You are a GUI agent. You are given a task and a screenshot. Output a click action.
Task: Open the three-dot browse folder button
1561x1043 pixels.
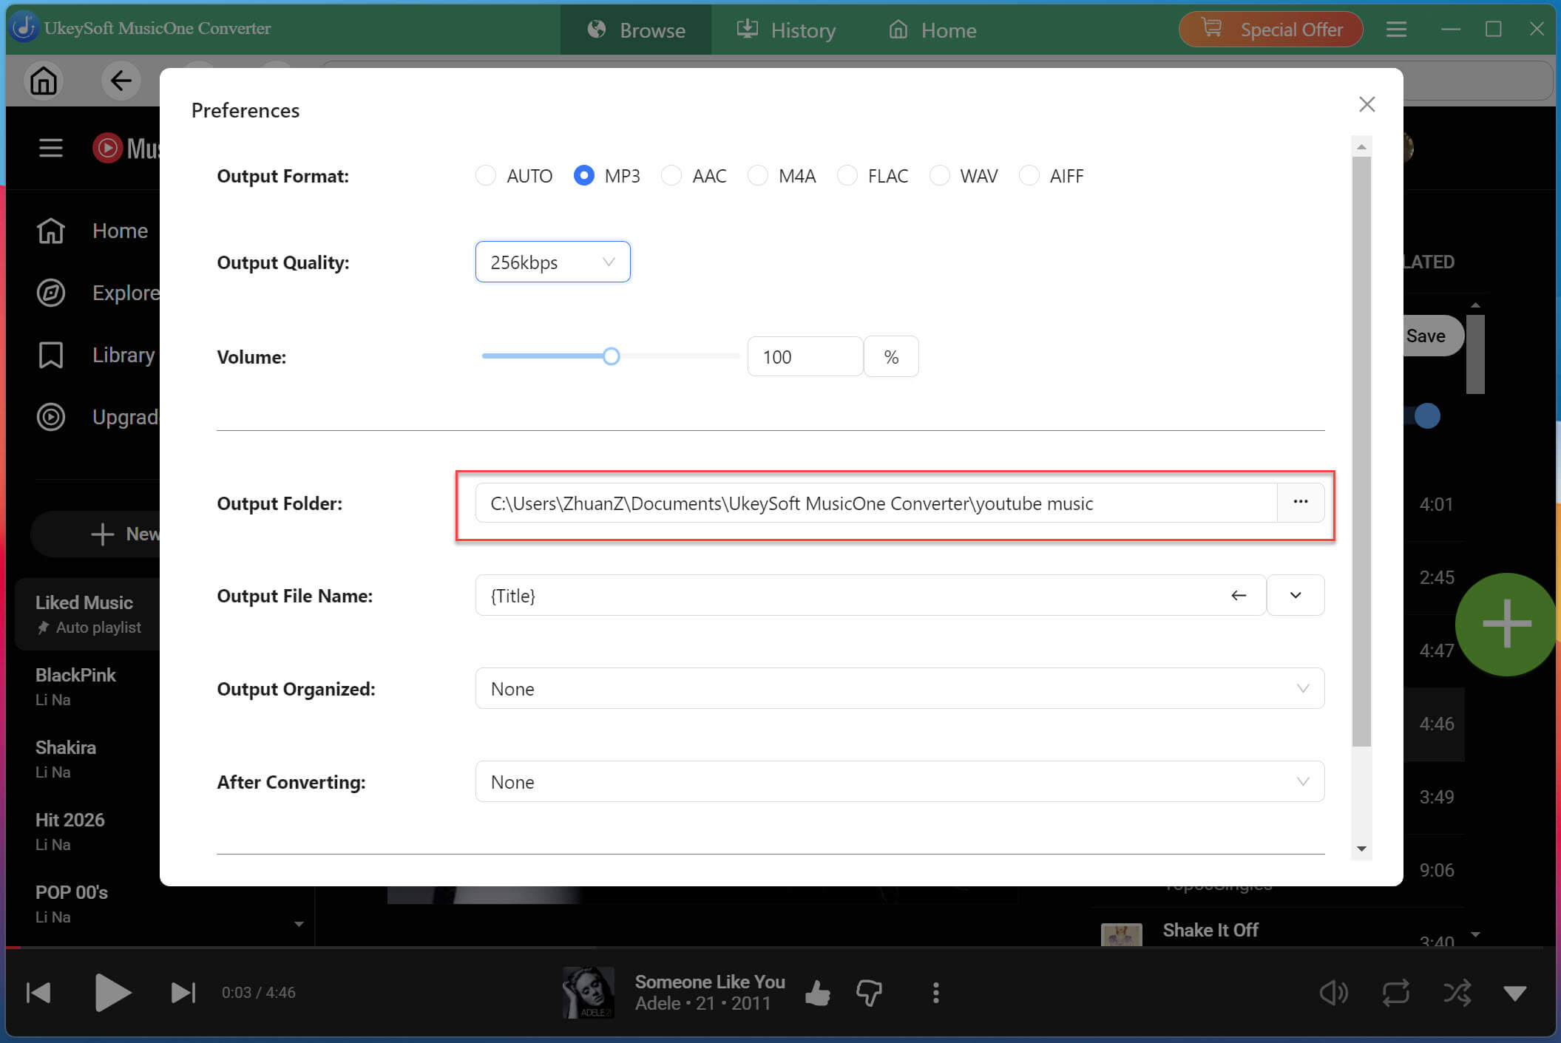(1301, 503)
